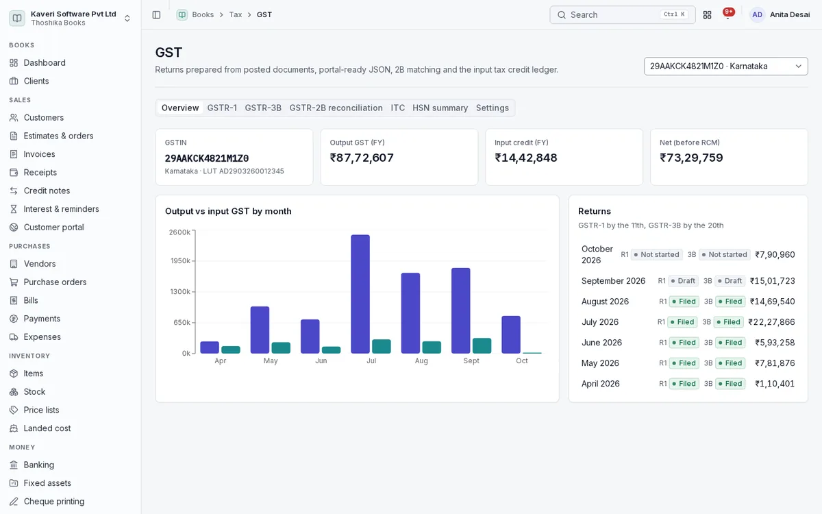Open the apps grid icon
Screen dimensions: 822x514
point(707,14)
